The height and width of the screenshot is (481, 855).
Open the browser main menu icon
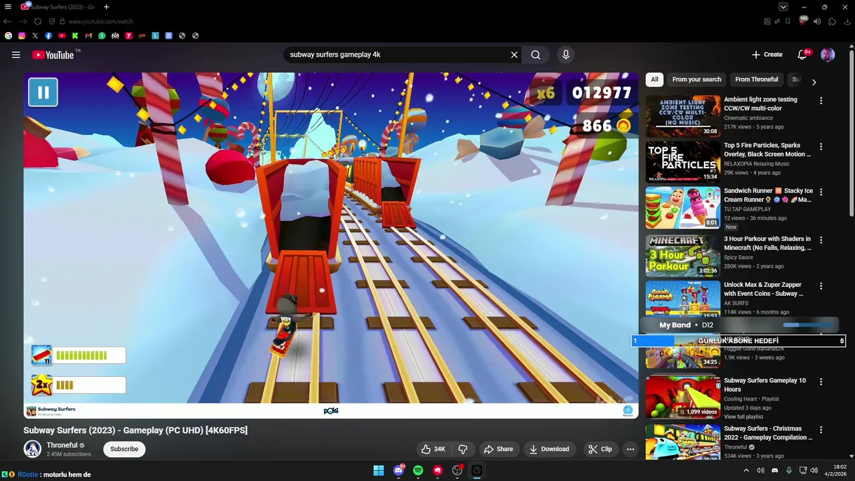8,7
